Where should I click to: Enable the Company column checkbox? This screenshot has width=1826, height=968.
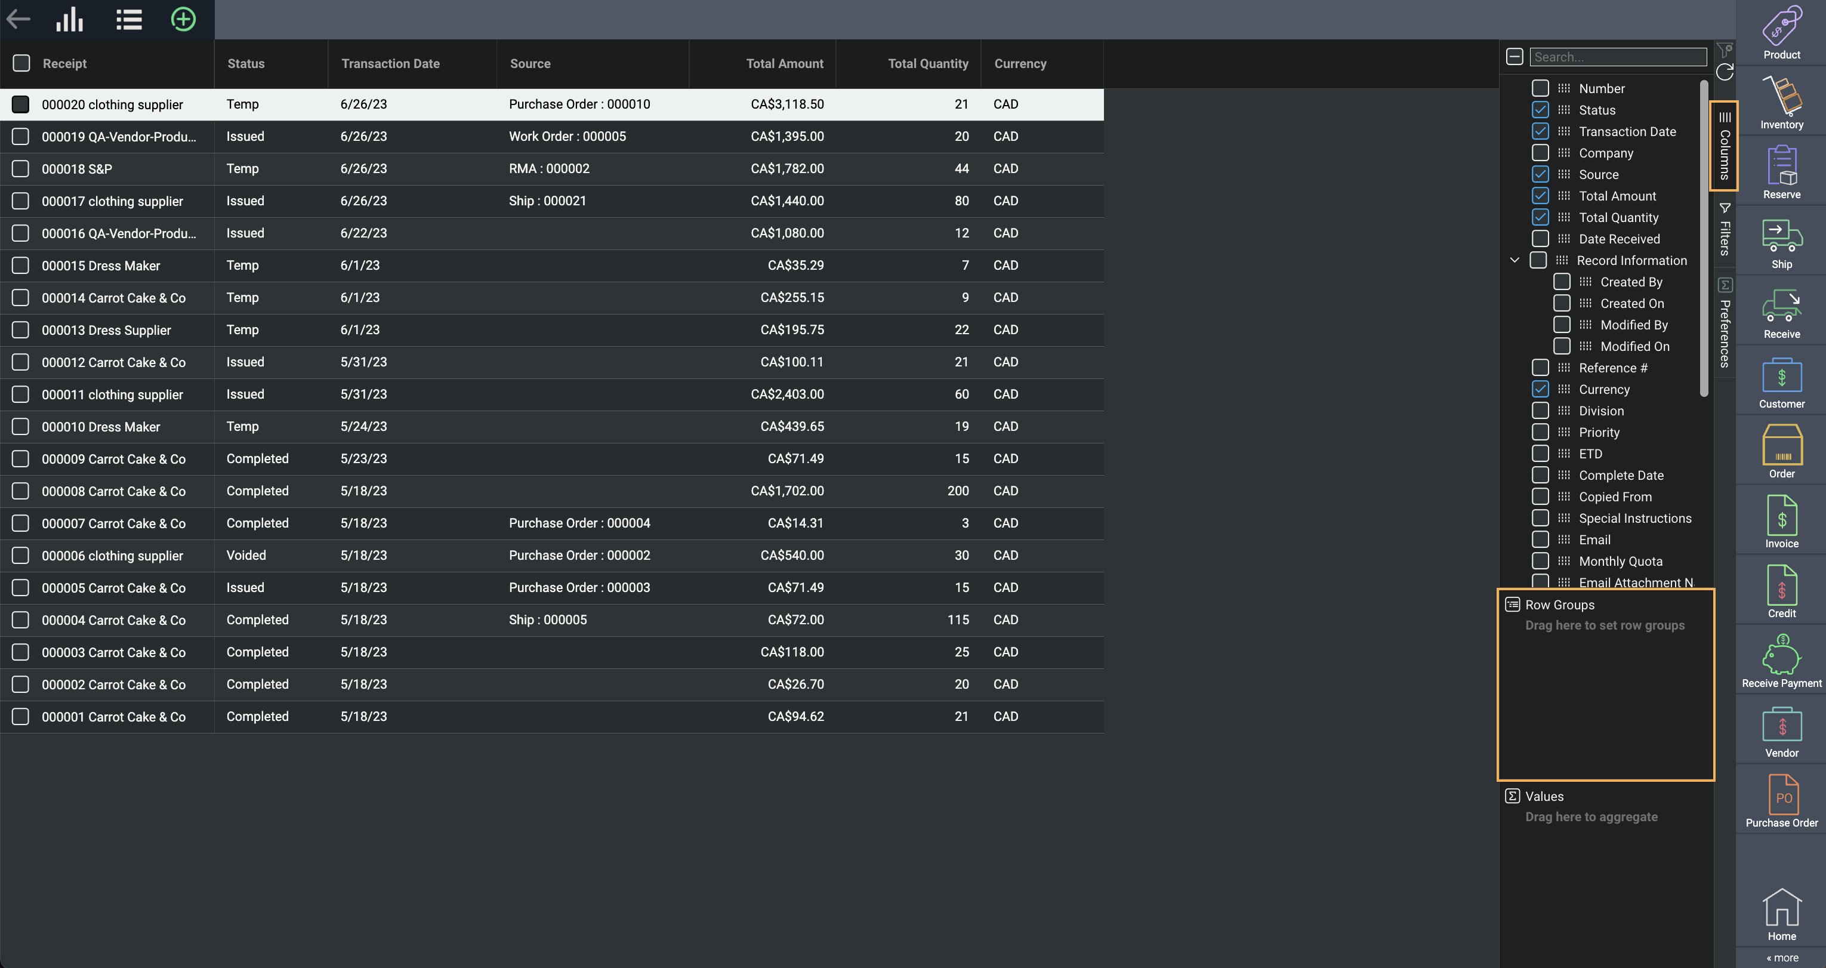pos(1540,153)
